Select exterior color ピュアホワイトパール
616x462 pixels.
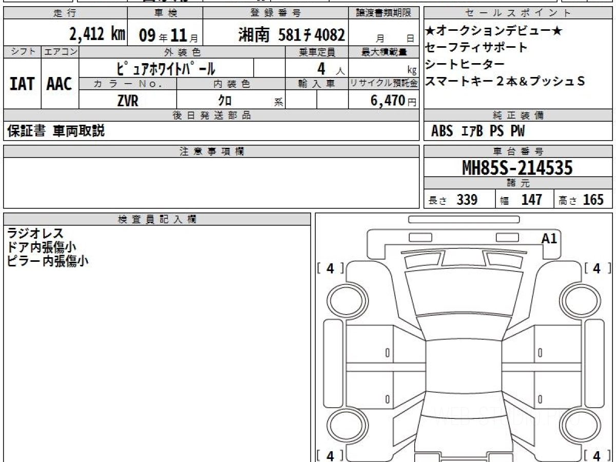point(166,68)
